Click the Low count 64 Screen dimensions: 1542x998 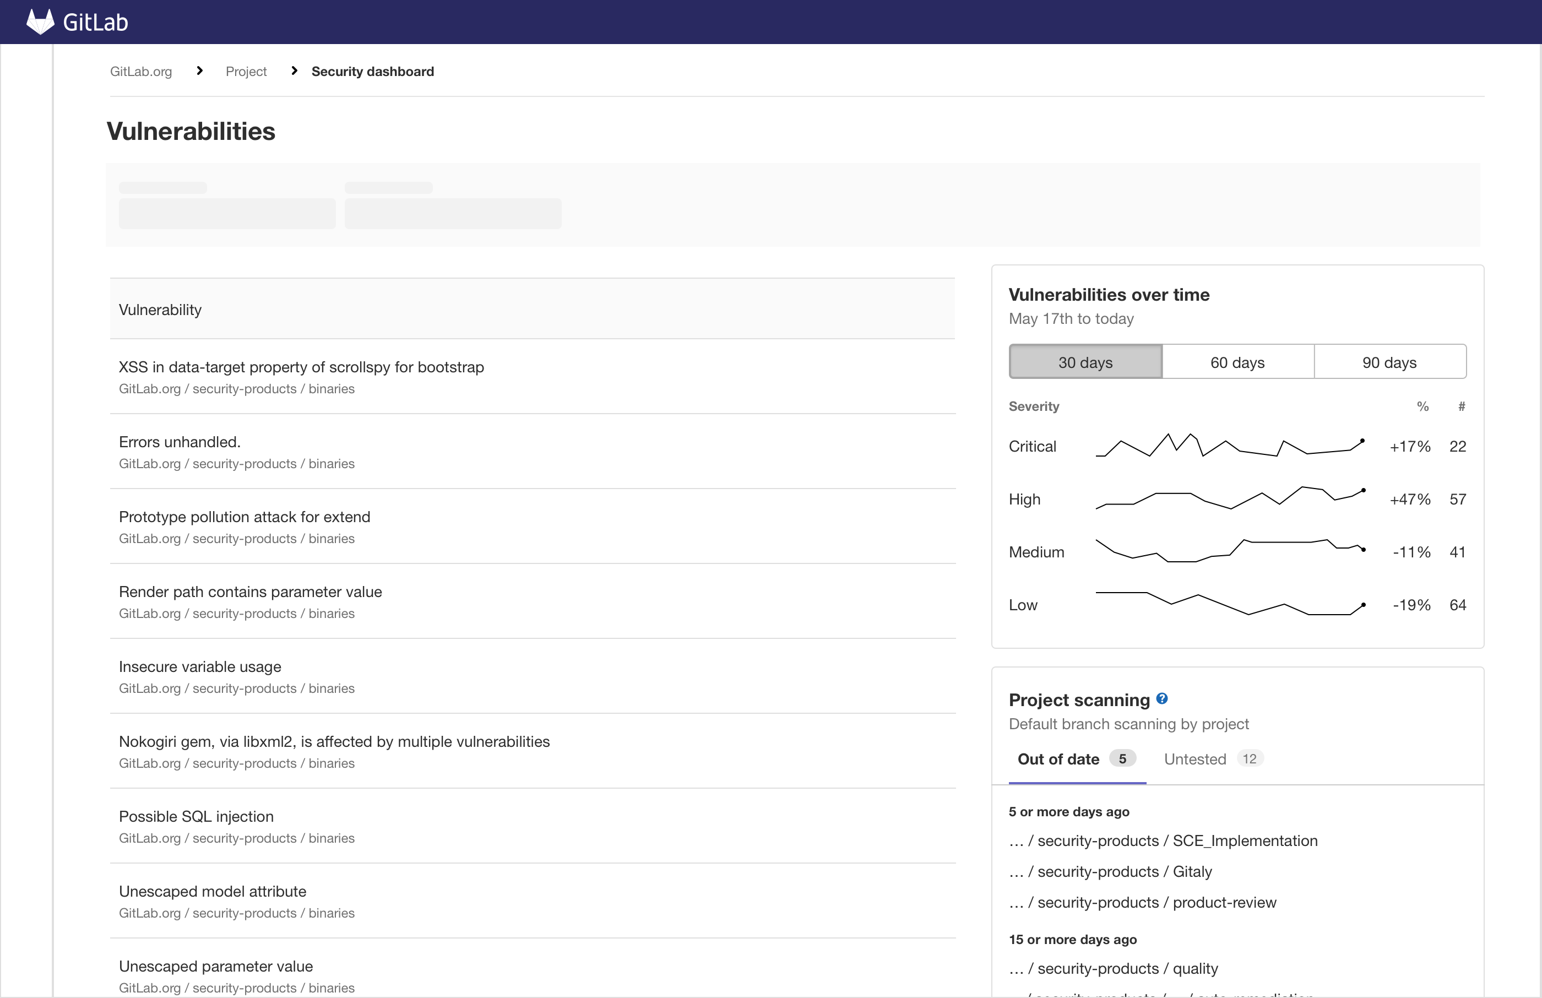tap(1458, 605)
